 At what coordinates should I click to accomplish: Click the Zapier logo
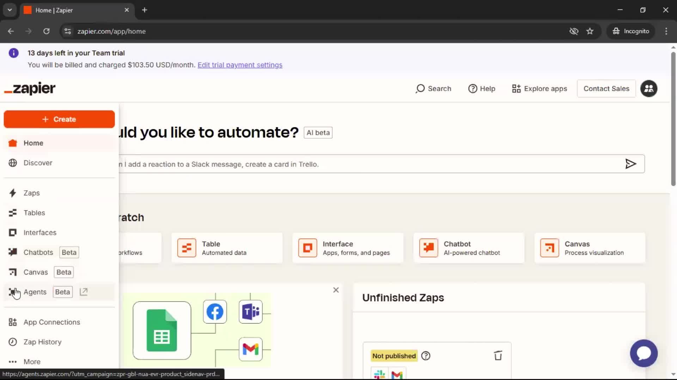pyautogui.click(x=30, y=88)
